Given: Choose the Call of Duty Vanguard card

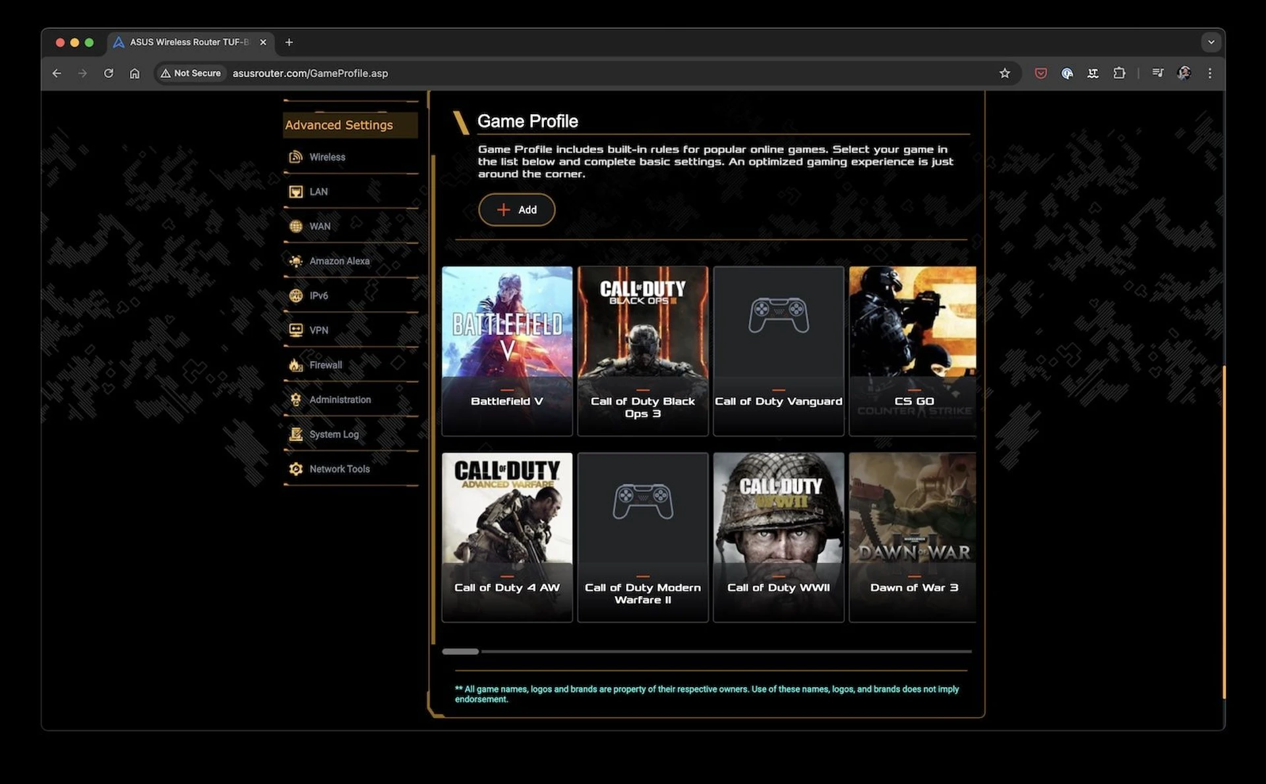Looking at the screenshot, I should click(x=779, y=351).
